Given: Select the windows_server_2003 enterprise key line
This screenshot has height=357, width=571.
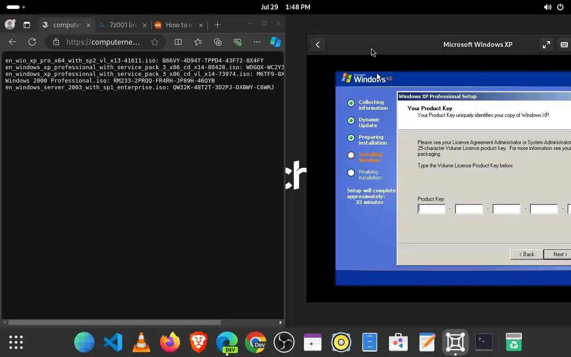Looking at the screenshot, I should click(140, 87).
